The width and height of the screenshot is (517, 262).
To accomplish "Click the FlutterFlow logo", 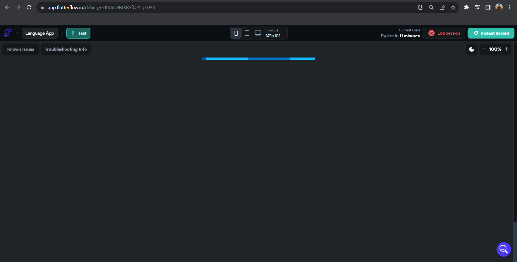I will [x=8, y=33].
